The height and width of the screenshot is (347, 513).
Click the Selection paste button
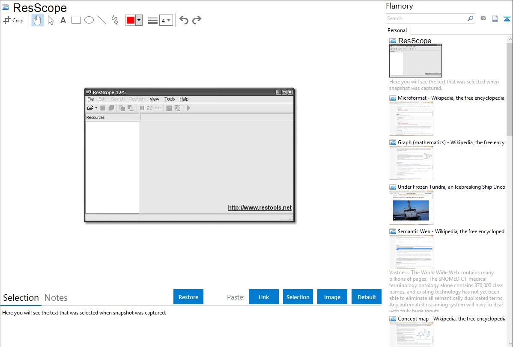(x=298, y=297)
